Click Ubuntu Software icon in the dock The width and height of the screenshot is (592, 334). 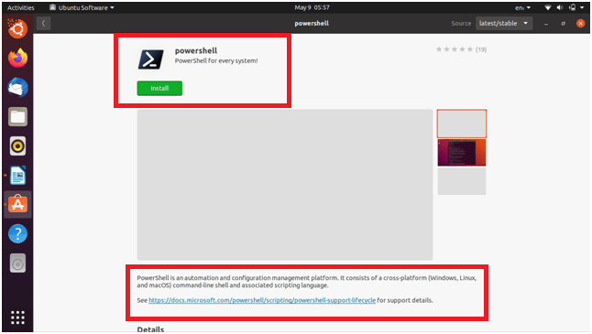tap(17, 204)
